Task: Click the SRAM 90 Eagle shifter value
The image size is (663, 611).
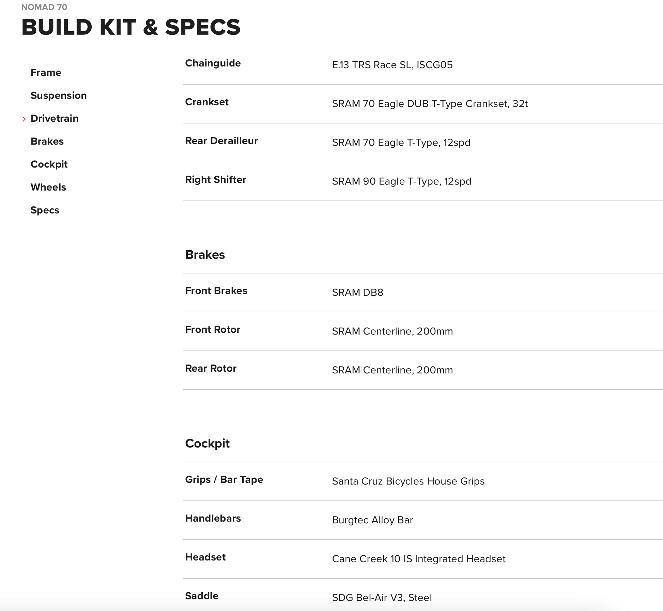Action: pos(401,181)
